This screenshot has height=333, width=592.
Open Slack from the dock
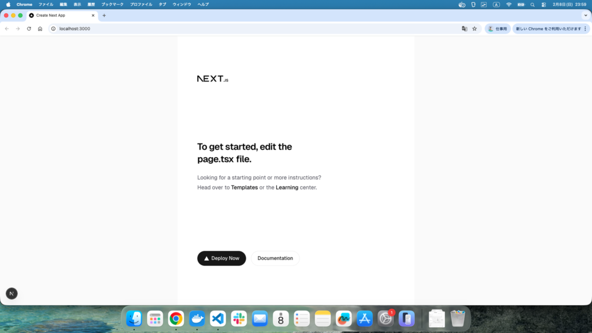pos(239,319)
